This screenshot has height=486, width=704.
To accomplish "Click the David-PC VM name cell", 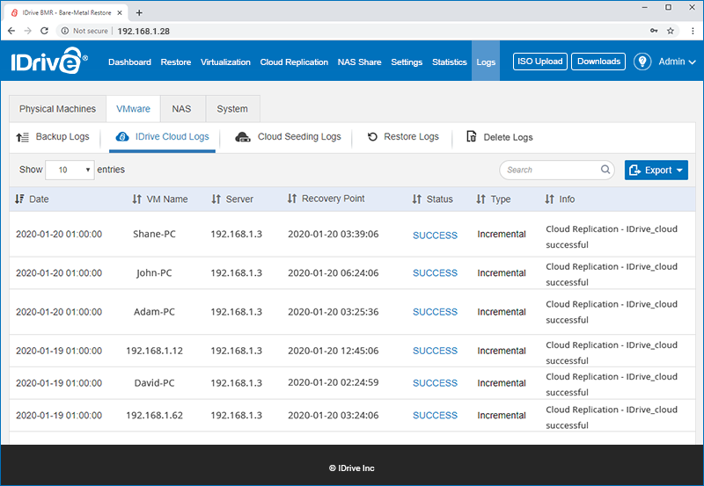I will click(x=155, y=383).
